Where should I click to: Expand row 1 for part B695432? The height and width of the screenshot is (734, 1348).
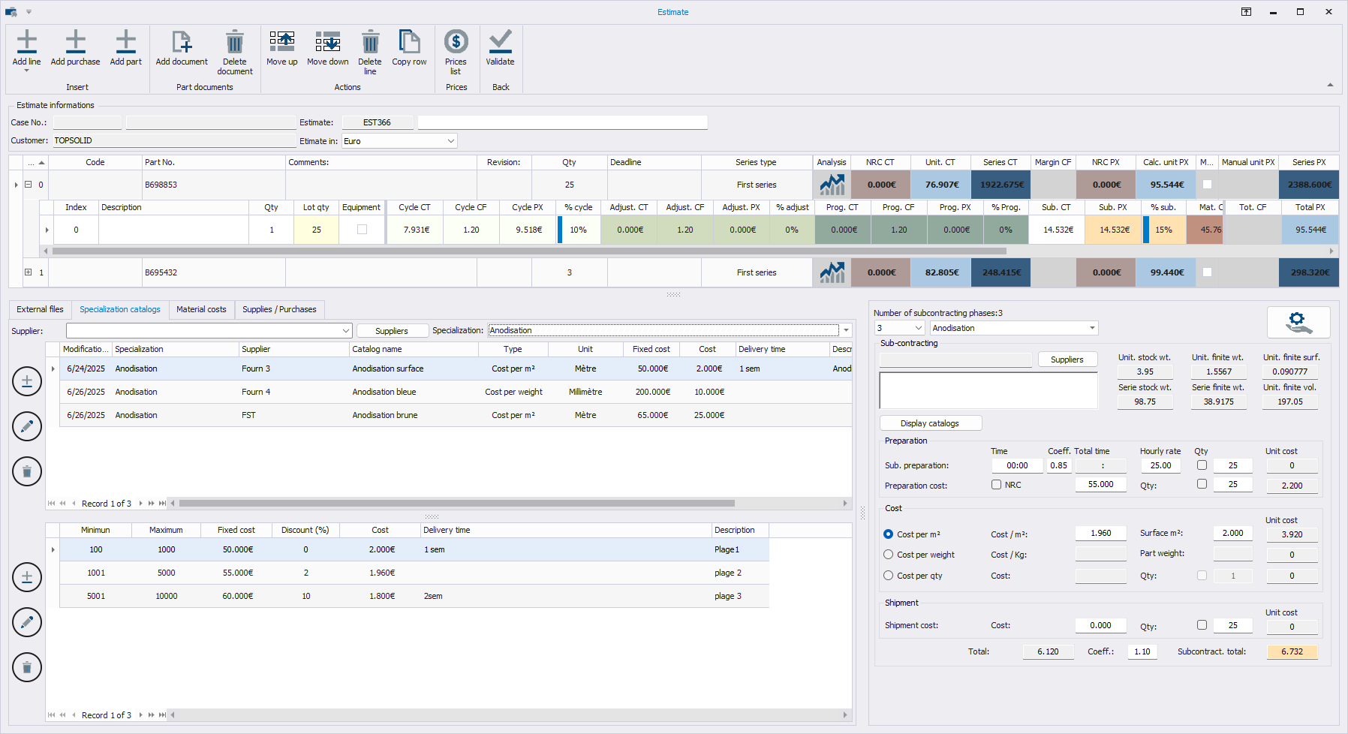(x=28, y=272)
